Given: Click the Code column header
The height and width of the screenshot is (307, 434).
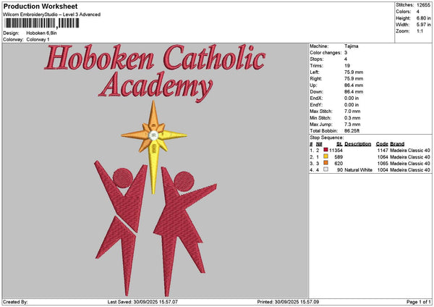Looking at the screenshot, I should pos(382,143).
